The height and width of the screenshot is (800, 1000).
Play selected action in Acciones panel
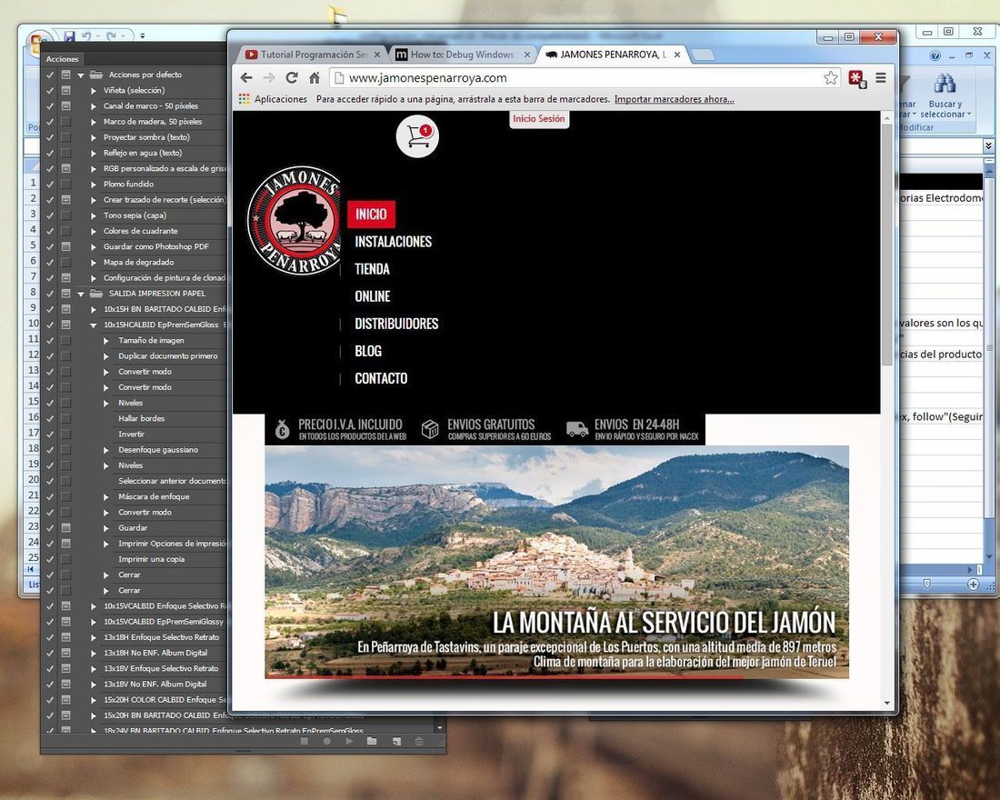click(x=349, y=741)
